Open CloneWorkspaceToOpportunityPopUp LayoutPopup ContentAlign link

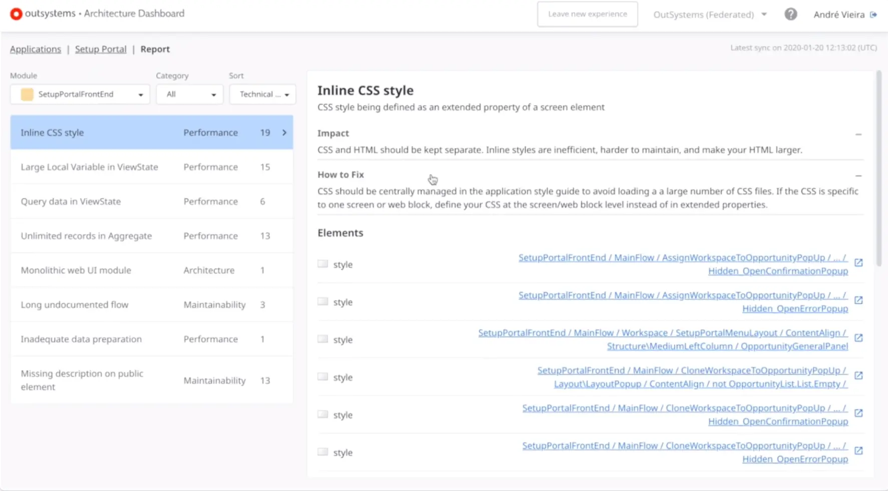click(x=693, y=377)
